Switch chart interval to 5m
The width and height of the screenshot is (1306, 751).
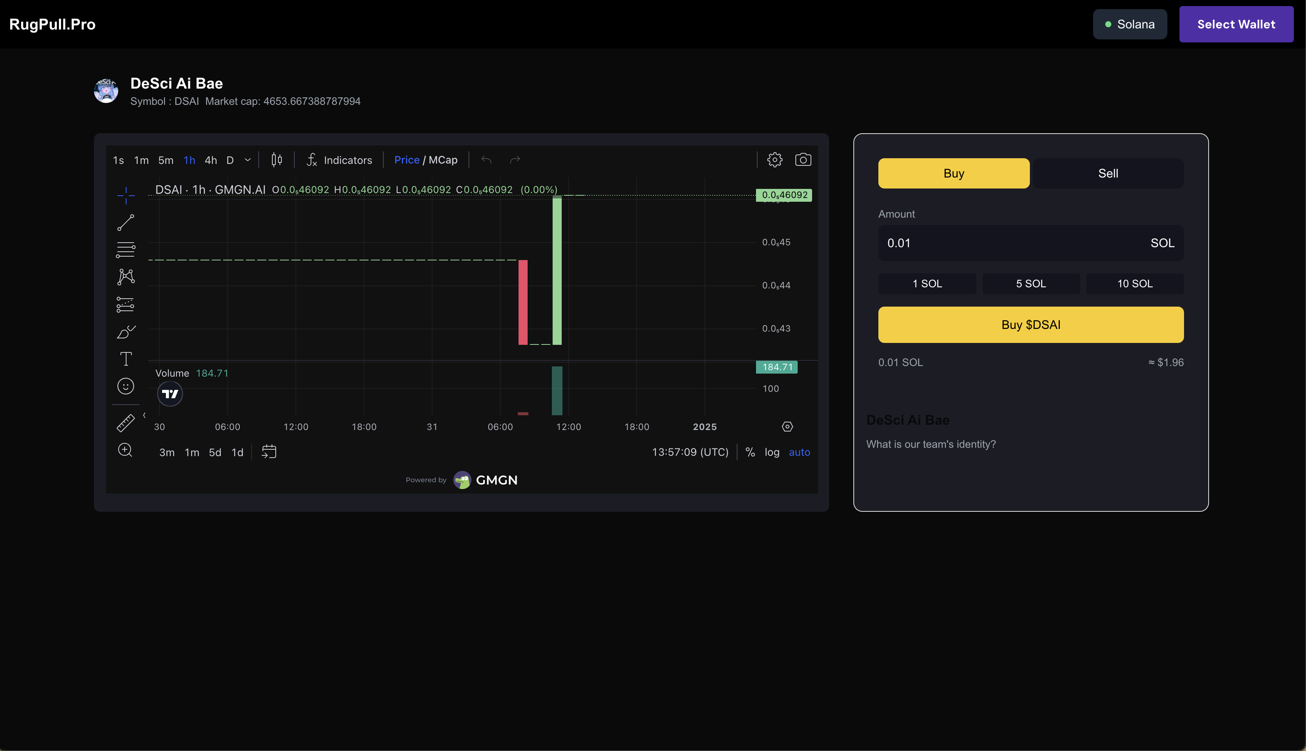pyautogui.click(x=166, y=160)
